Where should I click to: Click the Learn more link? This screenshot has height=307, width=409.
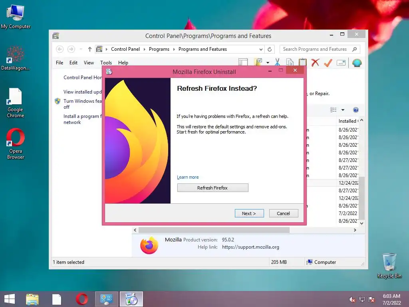tap(188, 177)
